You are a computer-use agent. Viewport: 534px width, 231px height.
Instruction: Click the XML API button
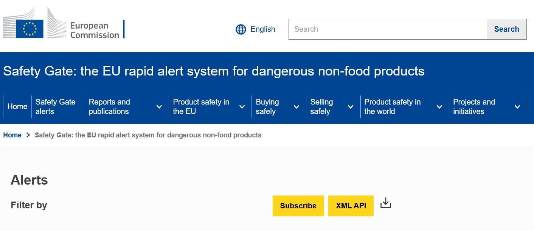click(351, 206)
